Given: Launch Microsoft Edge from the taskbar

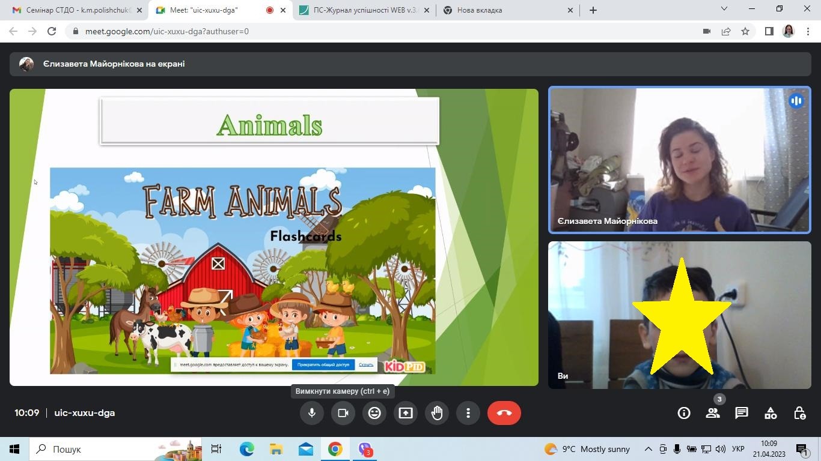Looking at the screenshot, I should 246,449.
